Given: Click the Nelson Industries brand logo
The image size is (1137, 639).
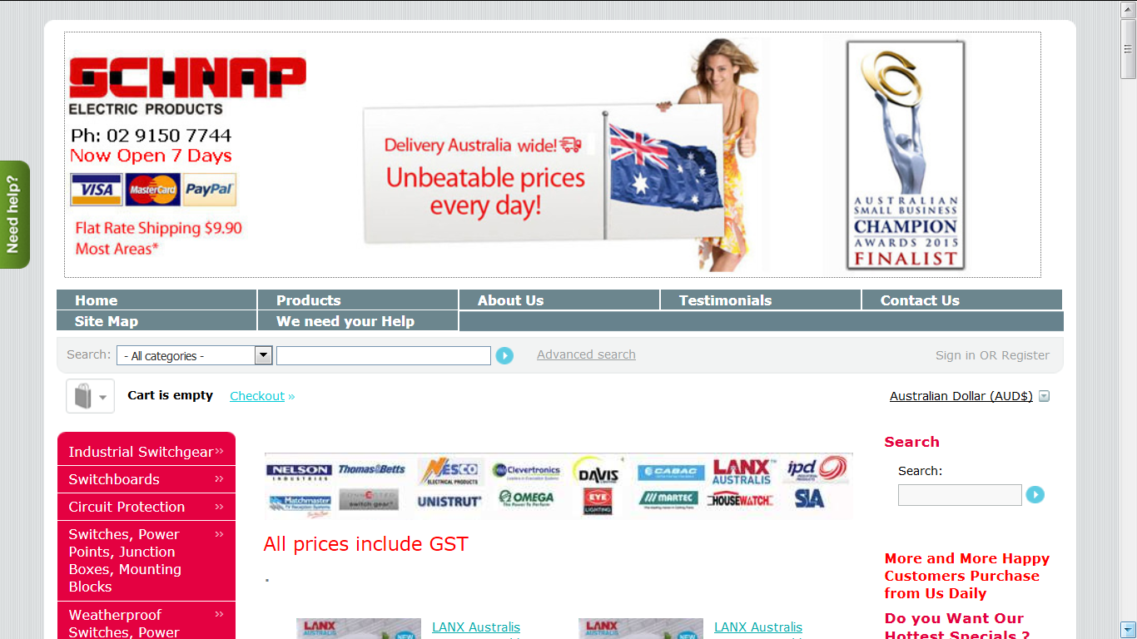Looking at the screenshot, I should point(300,472).
